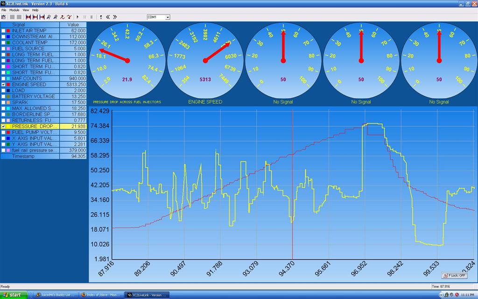This screenshot has height=299, width=478.
Task: Click the double-left chevron rewind icon
Action: coord(108,17)
